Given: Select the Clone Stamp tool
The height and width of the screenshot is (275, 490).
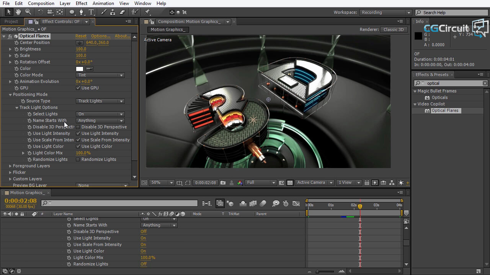Looking at the screenshot, I should tap(113, 12).
